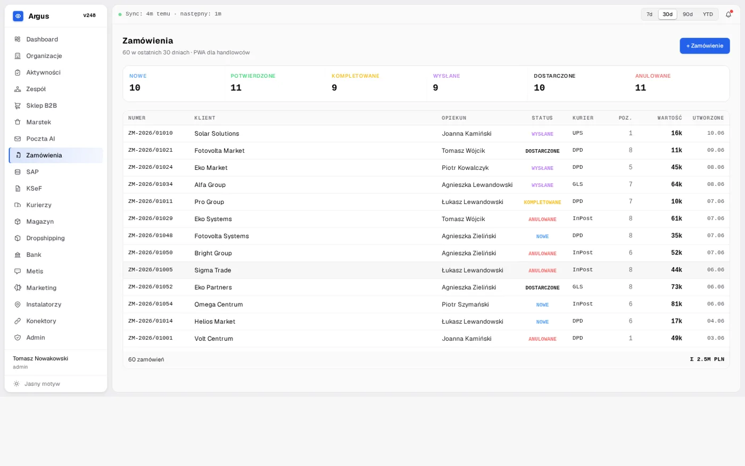Click the Bank building icon

pyautogui.click(x=18, y=255)
